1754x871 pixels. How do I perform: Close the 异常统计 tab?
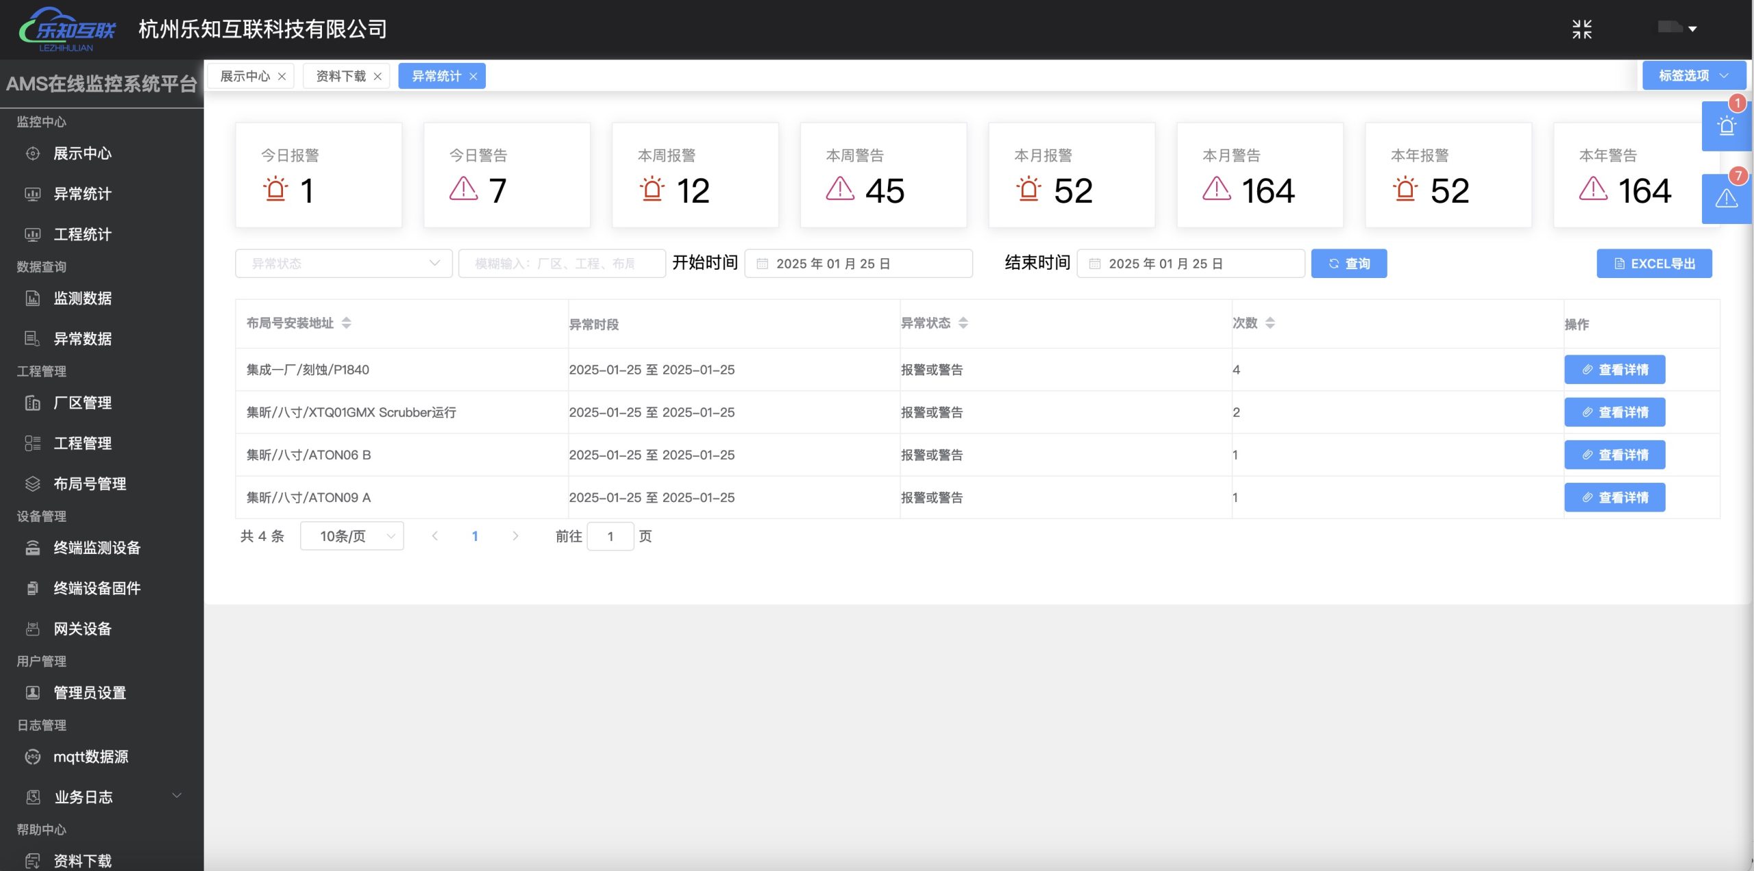pyautogui.click(x=473, y=76)
